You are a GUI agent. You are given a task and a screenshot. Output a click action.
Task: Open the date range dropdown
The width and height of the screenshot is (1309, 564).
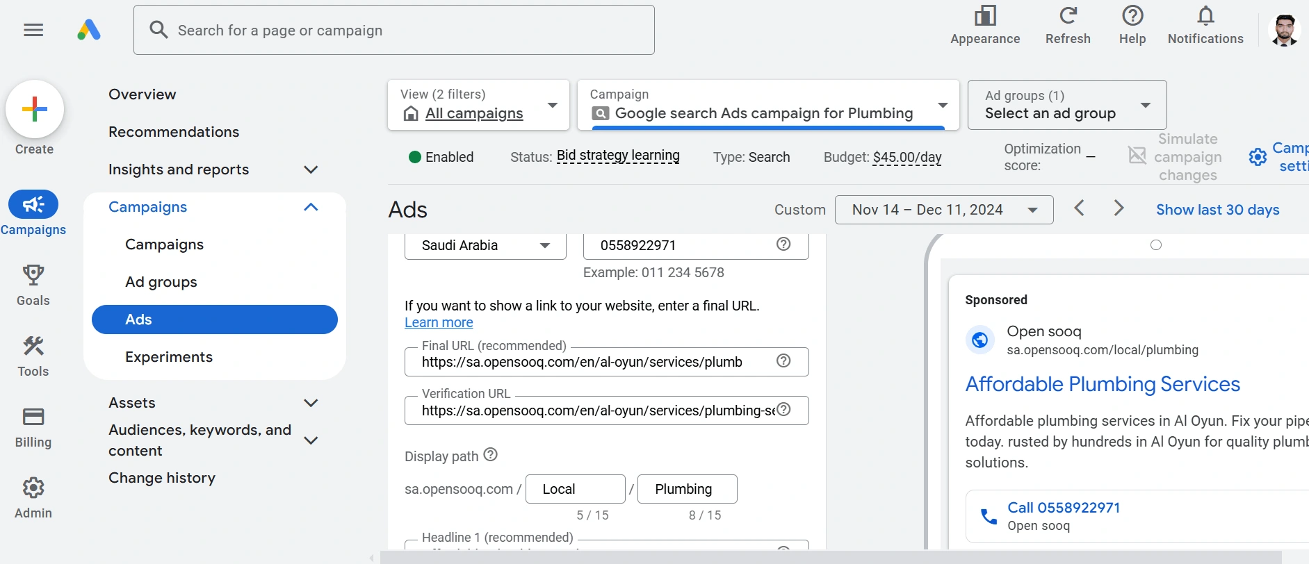click(x=943, y=210)
